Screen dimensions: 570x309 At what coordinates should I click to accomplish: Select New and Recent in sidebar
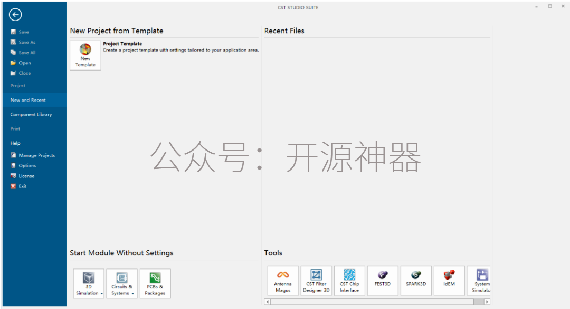coord(34,100)
